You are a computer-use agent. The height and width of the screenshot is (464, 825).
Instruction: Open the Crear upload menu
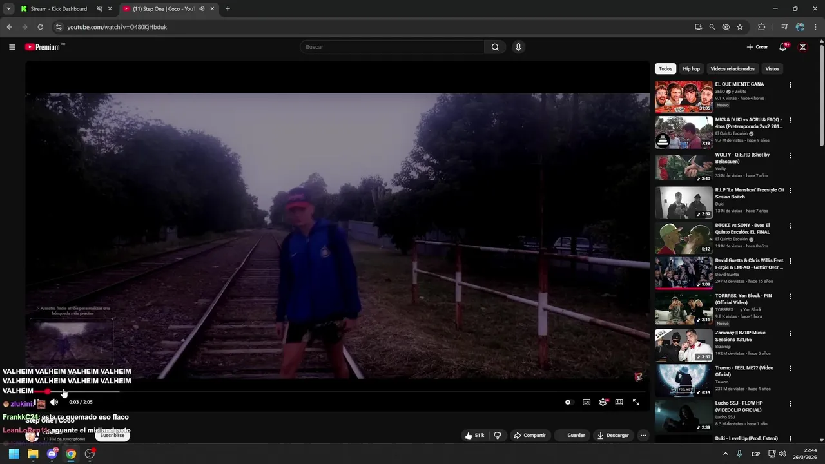coord(757,47)
